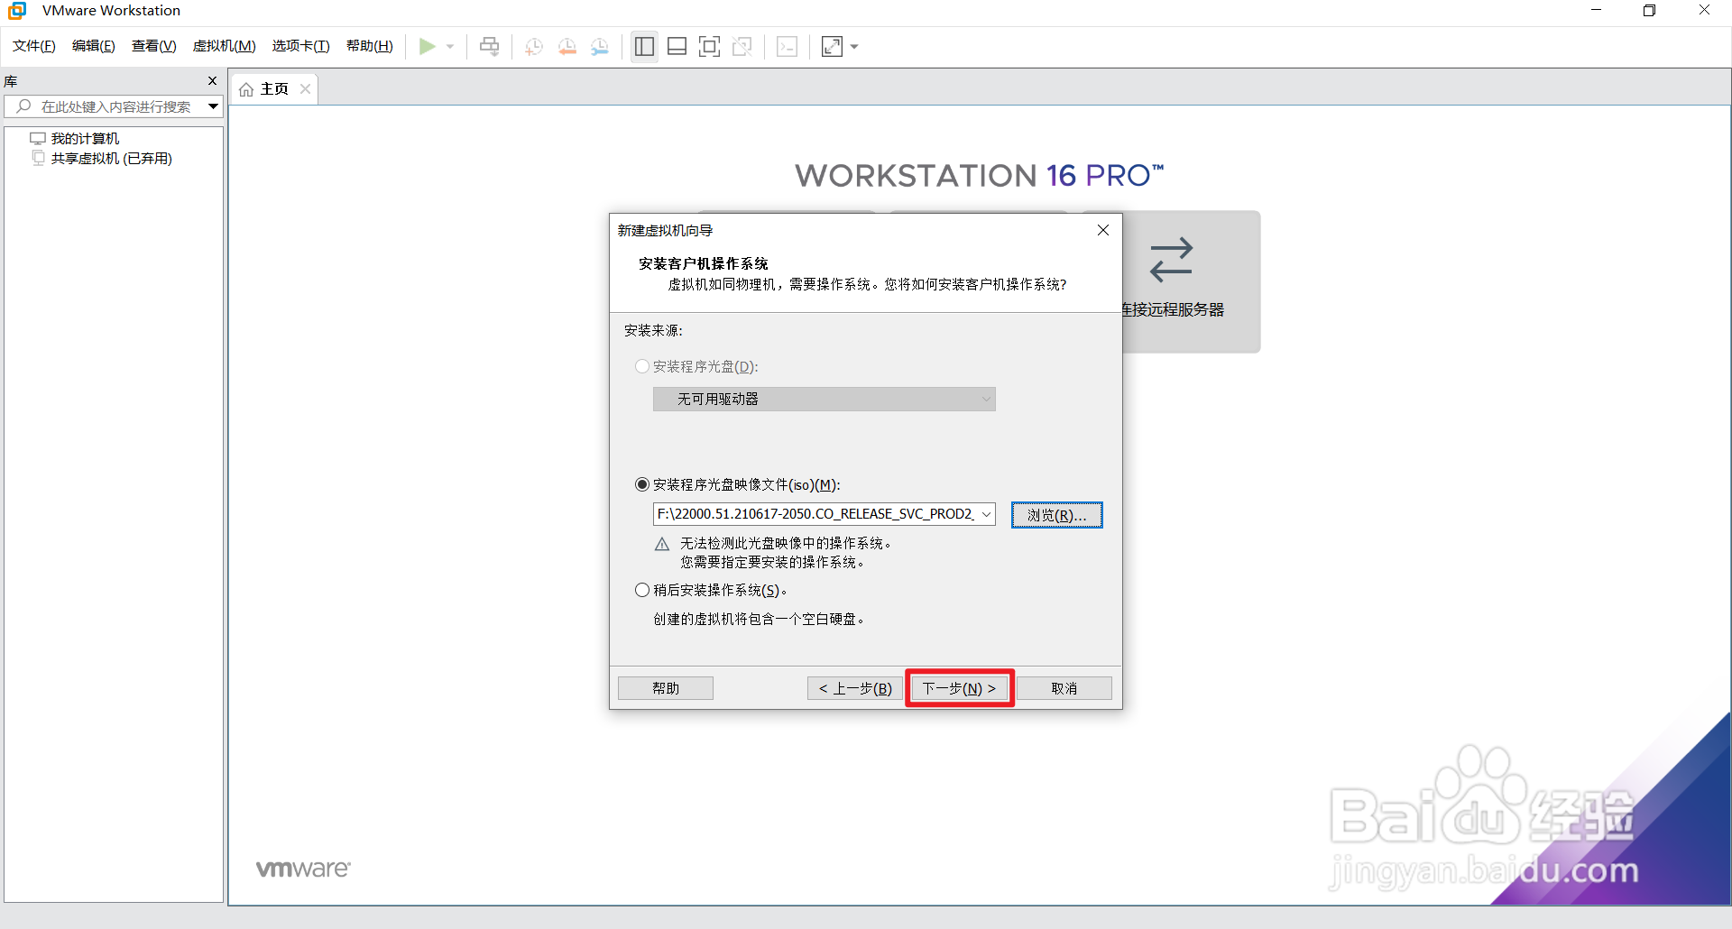
Task: Open the power options dropdown arrow
Action: click(x=450, y=46)
